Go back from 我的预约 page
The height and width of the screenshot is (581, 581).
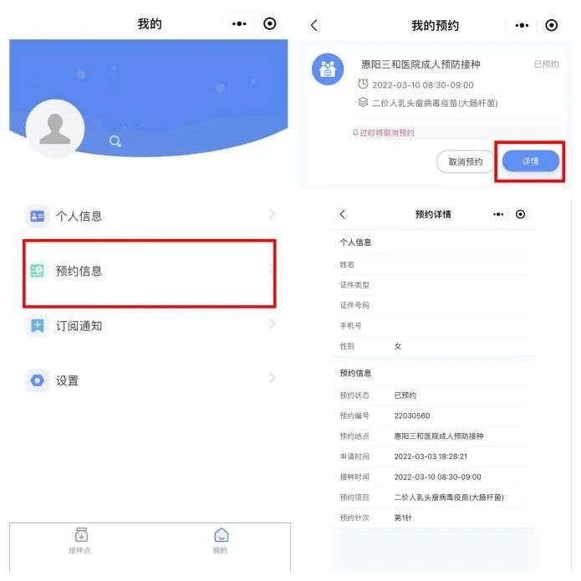point(314,26)
